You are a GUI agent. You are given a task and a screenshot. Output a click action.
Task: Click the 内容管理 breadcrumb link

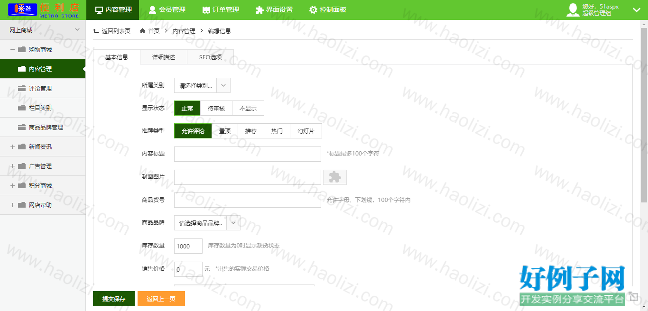(184, 31)
